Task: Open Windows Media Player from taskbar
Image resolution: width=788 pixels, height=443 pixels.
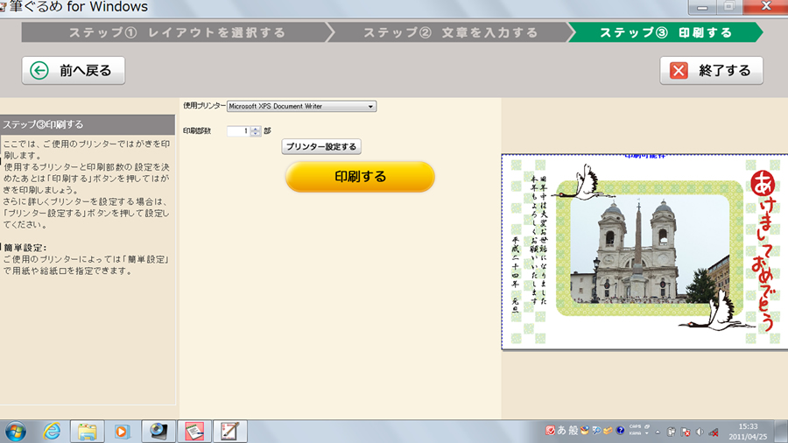Action: pyautogui.click(x=123, y=431)
